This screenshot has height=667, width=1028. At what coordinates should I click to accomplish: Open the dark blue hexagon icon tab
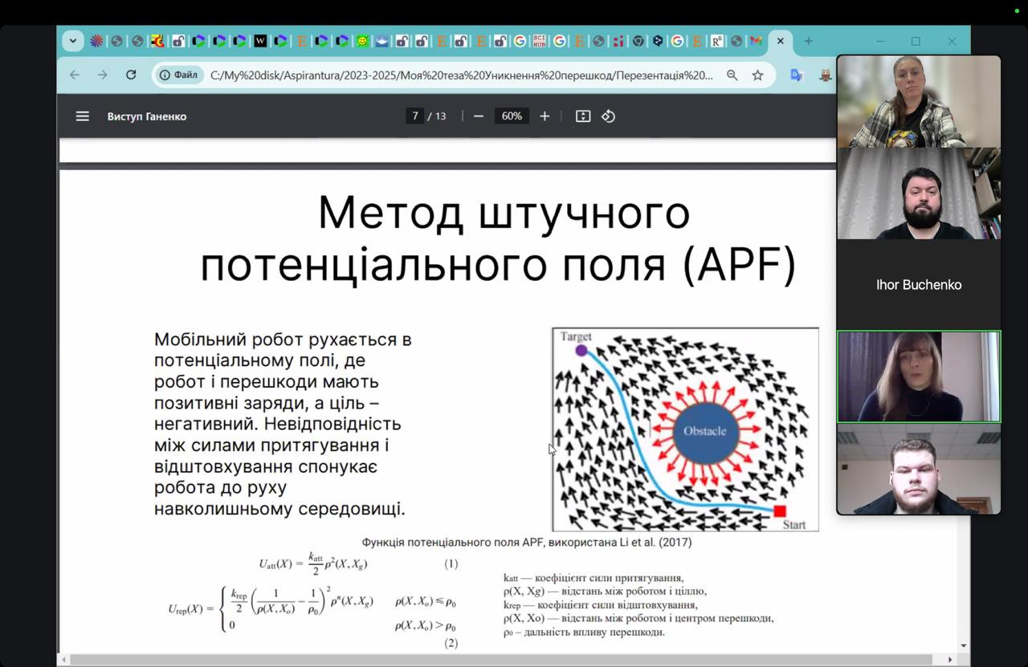point(659,41)
